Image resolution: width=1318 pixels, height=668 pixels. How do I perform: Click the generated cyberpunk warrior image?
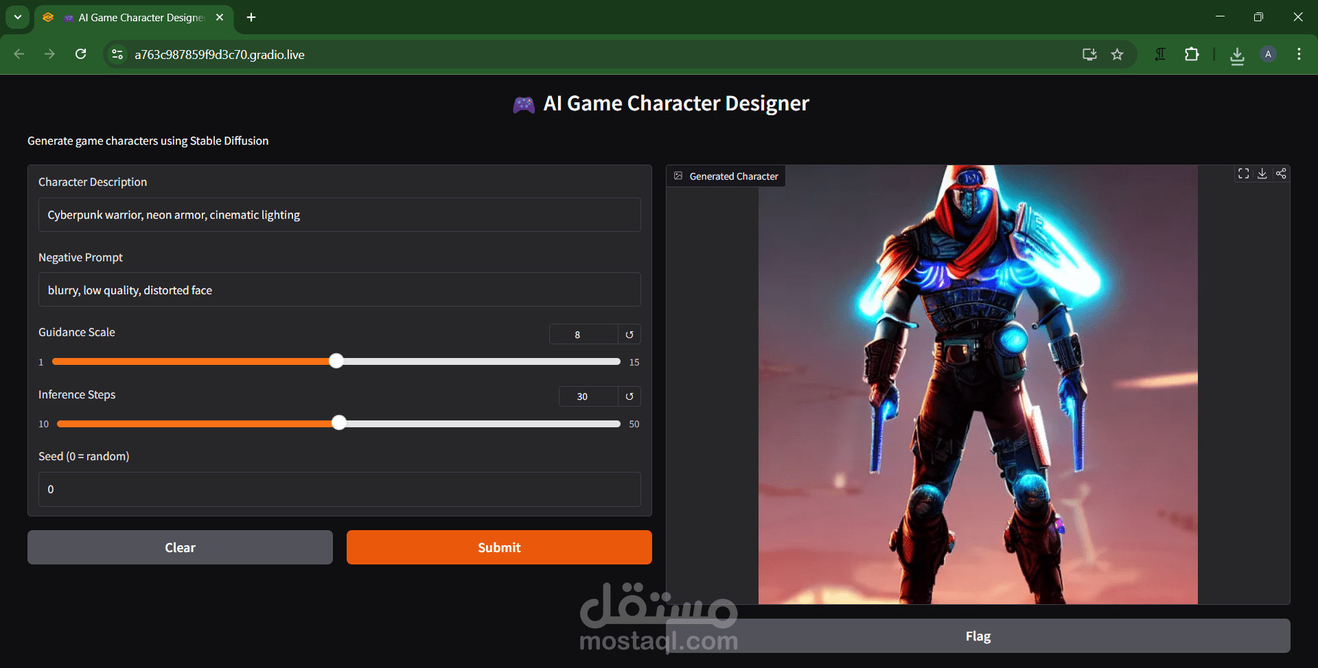click(x=978, y=385)
